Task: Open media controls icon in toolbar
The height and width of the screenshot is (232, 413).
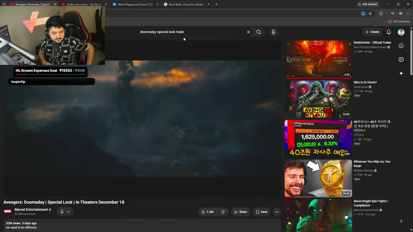Action: coord(392,14)
